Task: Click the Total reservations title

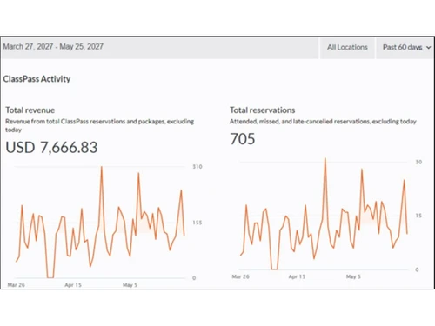Action: 263,110
